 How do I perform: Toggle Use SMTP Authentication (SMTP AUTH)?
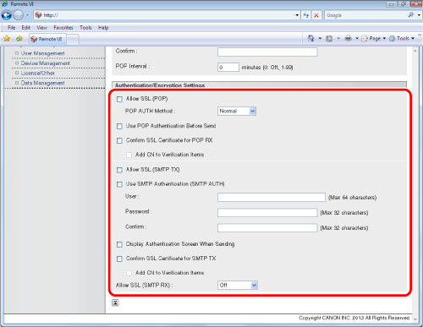(119, 184)
